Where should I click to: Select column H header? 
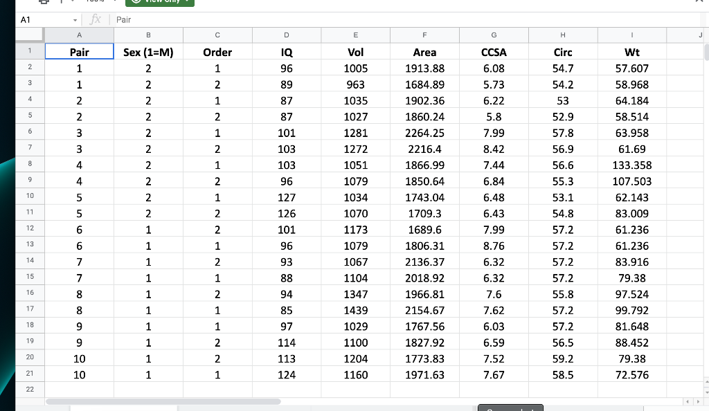click(563, 35)
